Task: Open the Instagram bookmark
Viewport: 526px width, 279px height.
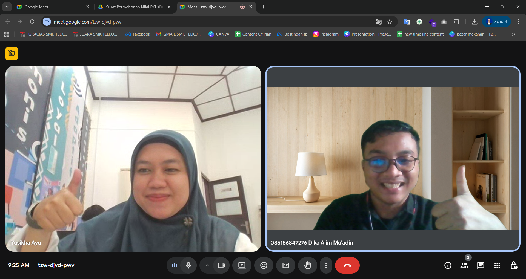Action: [326, 34]
